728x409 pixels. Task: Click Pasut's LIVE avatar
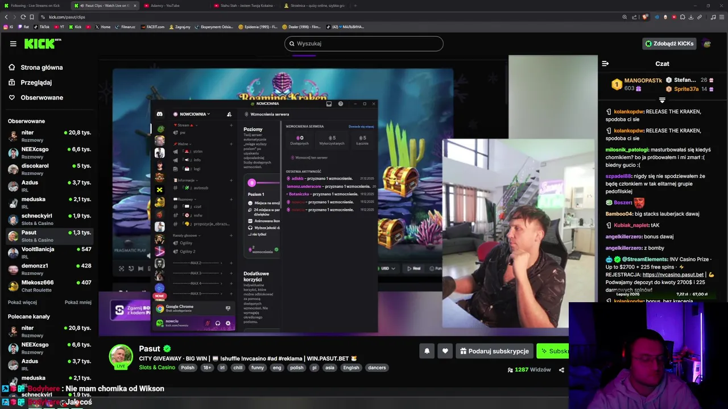(x=121, y=356)
